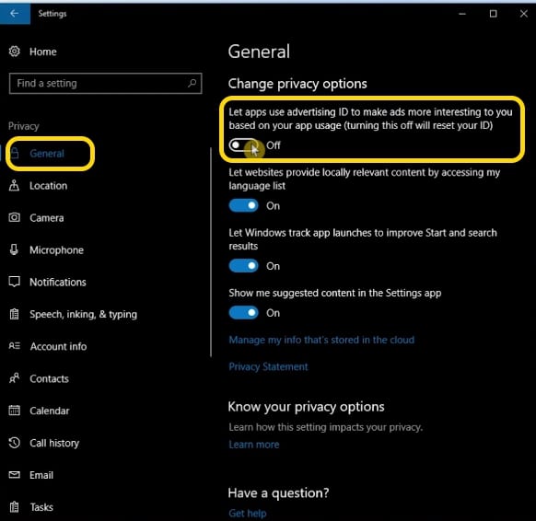Select Speech, inking, & typing menu item

[x=83, y=314]
